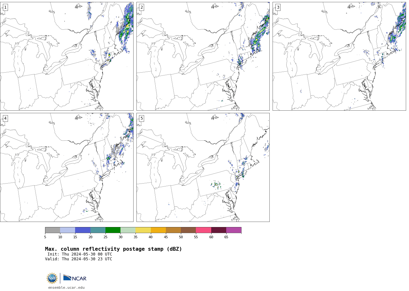Viewport: 409px width, 291px height.
Task: Click the pink 55-60 dBZ swatch
Action: (204, 230)
